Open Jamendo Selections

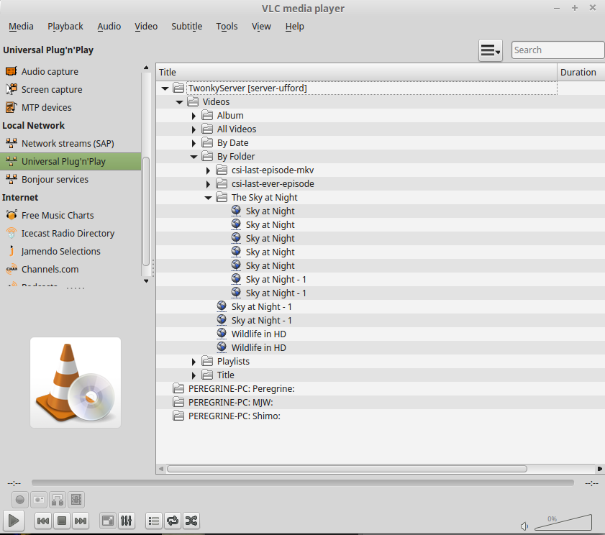71,251
